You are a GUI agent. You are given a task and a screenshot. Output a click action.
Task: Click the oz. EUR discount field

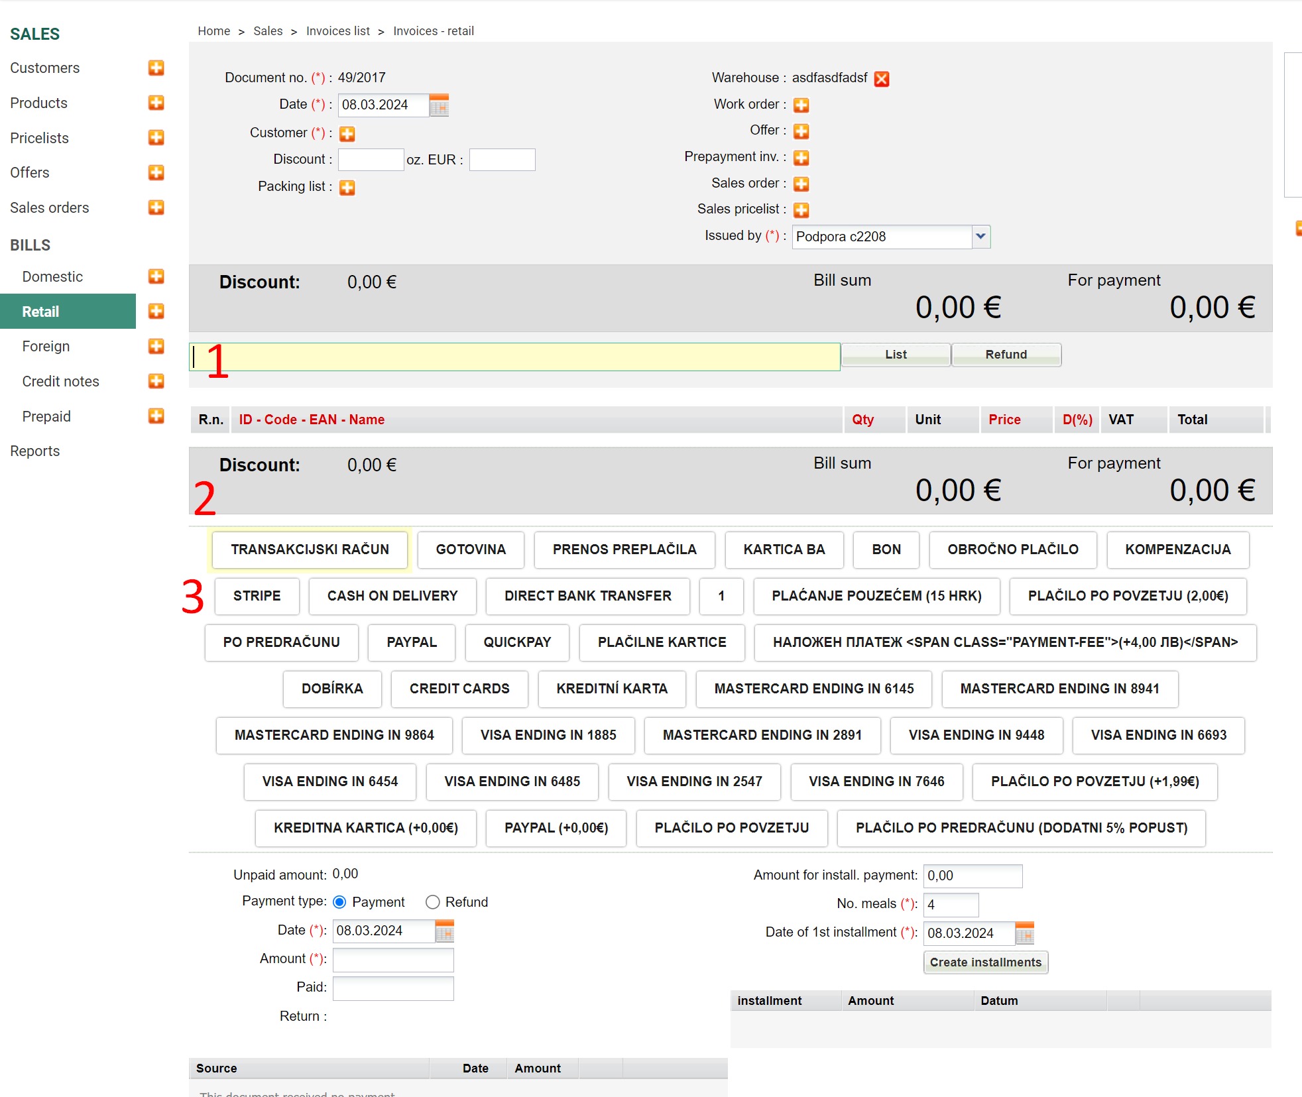(503, 160)
